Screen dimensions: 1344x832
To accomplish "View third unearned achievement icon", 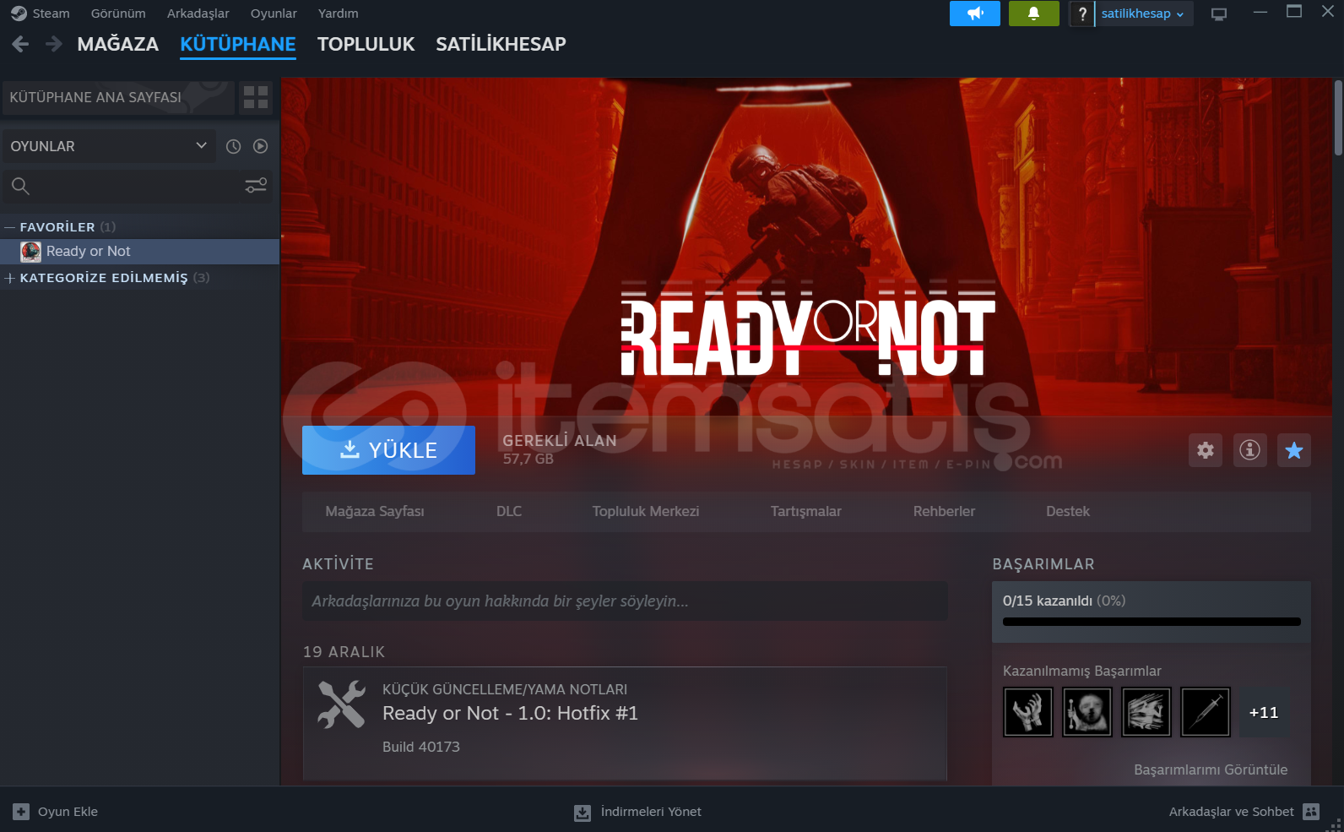I will (1146, 712).
